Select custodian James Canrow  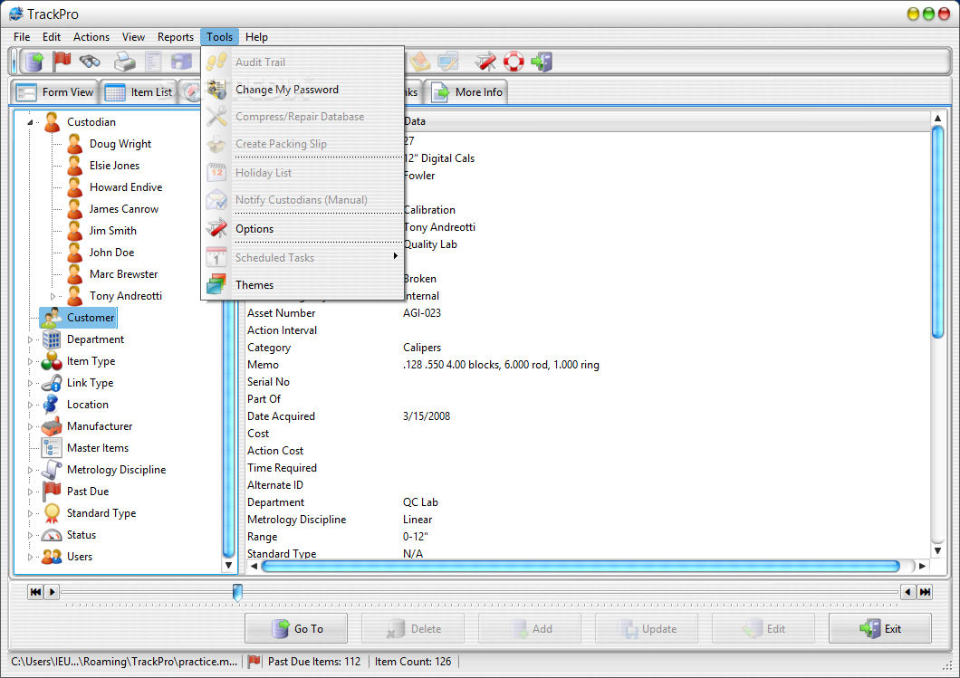click(124, 209)
